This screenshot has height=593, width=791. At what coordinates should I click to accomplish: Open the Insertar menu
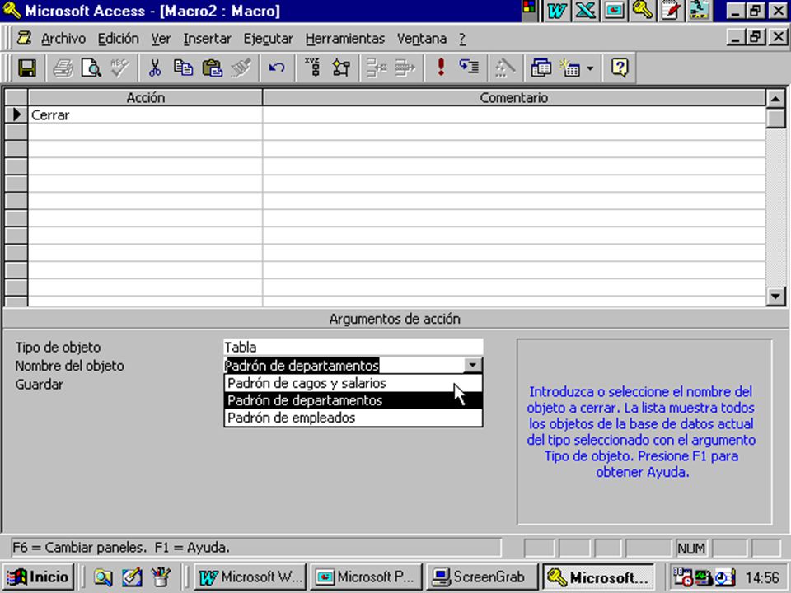pyautogui.click(x=207, y=39)
